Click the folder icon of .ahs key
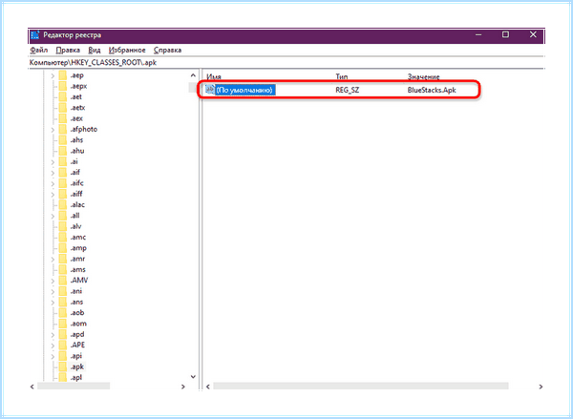This screenshot has width=573, height=419. [63, 140]
